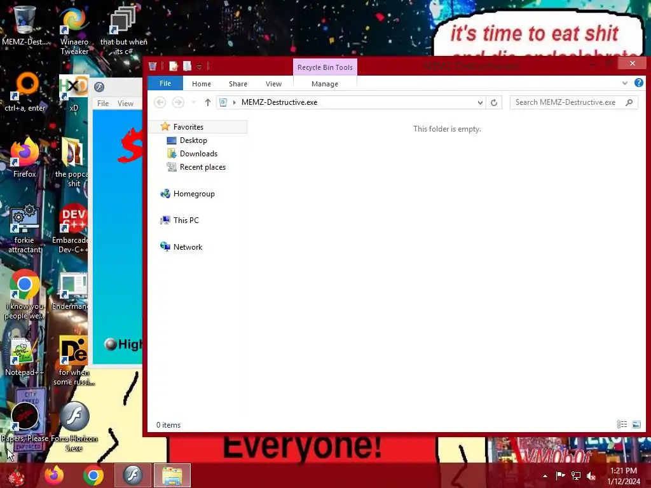Click the recycle bin icon in Explorer title bar
651x488 pixels.
coord(153,66)
